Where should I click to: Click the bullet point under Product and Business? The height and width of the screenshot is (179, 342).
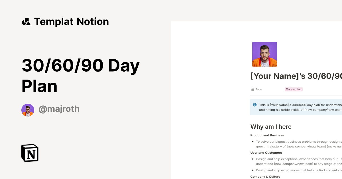pos(253,141)
